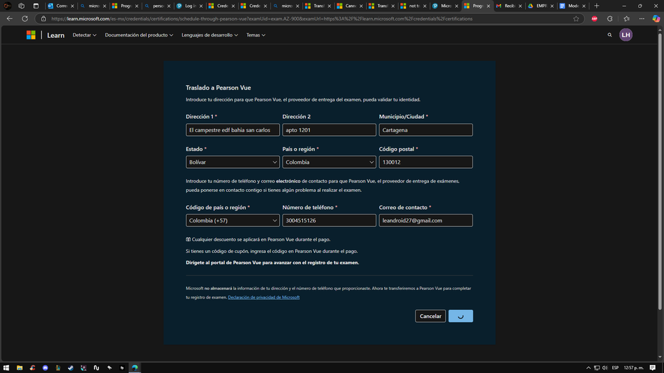Image resolution: width=664 pixels, height=373 pixels.
Task: Close the 'Log in' tab
Action: pyautogui.click(x=201, y=6)
